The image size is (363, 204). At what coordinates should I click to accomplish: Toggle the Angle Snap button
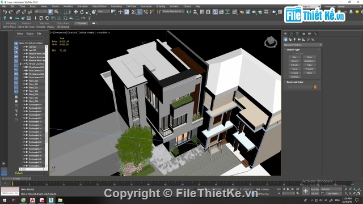click(x=140, y=12)
